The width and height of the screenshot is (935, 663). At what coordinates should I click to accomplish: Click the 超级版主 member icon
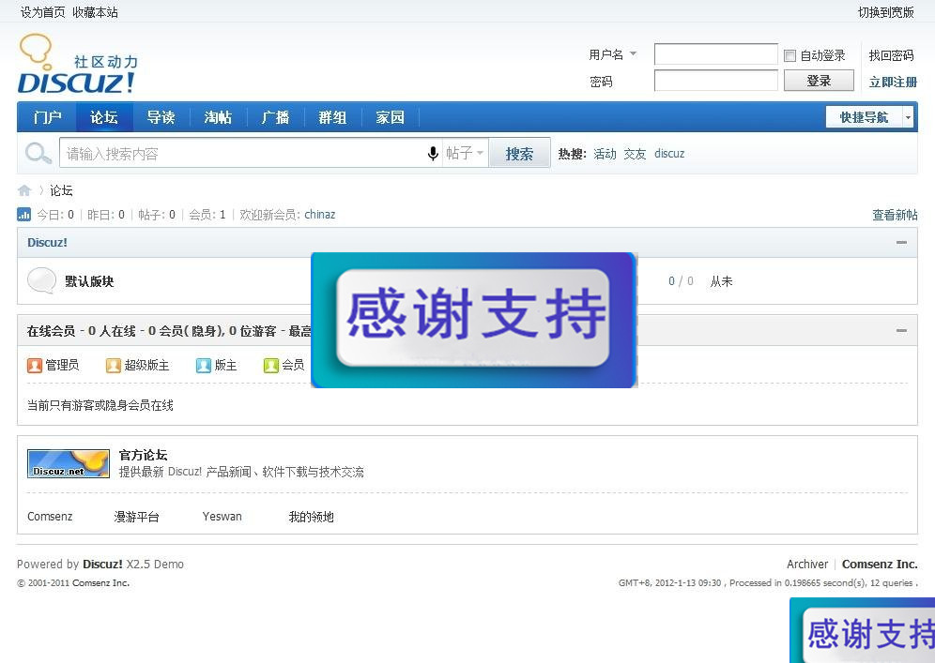click(x=114, y=365)
